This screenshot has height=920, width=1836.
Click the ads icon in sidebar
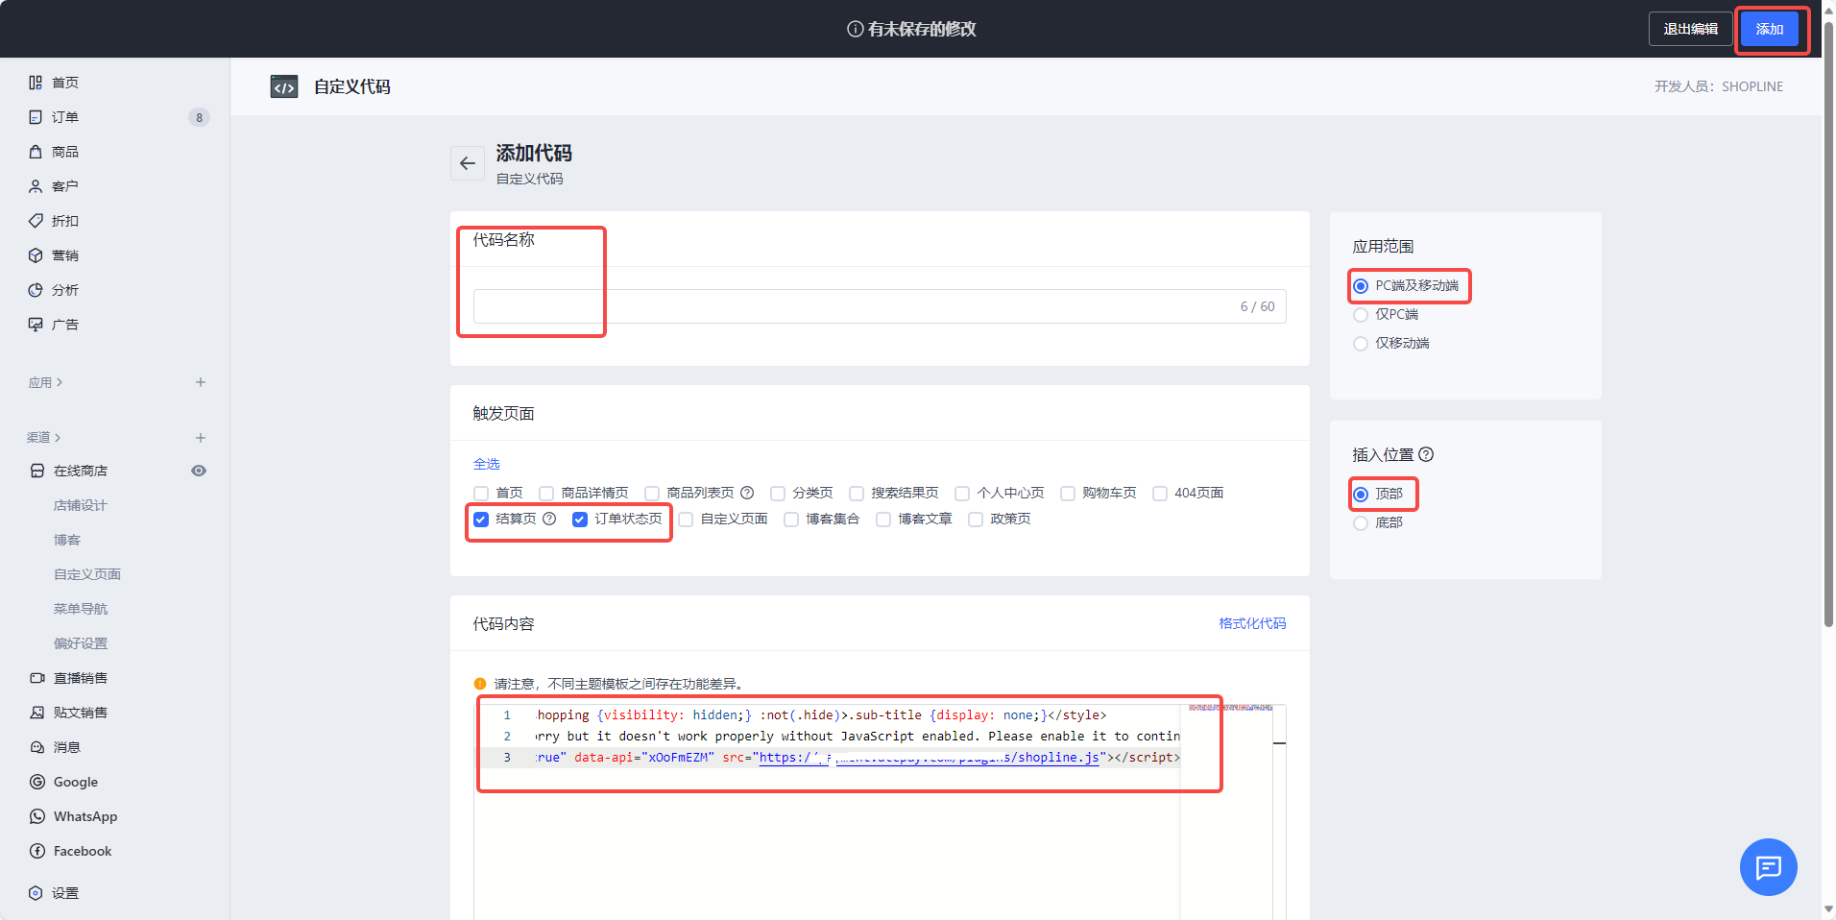[x=36, y=325]
